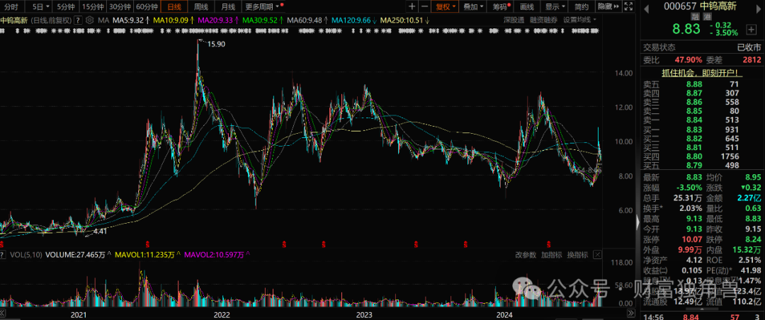
Task: Click the side panel collapse handle arrow
Action: (637, 222)
